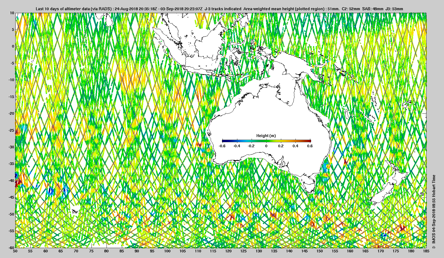The image size is (444, 258).
Task: Click the colorbar tick label "-0.4"
Action: 237,146
